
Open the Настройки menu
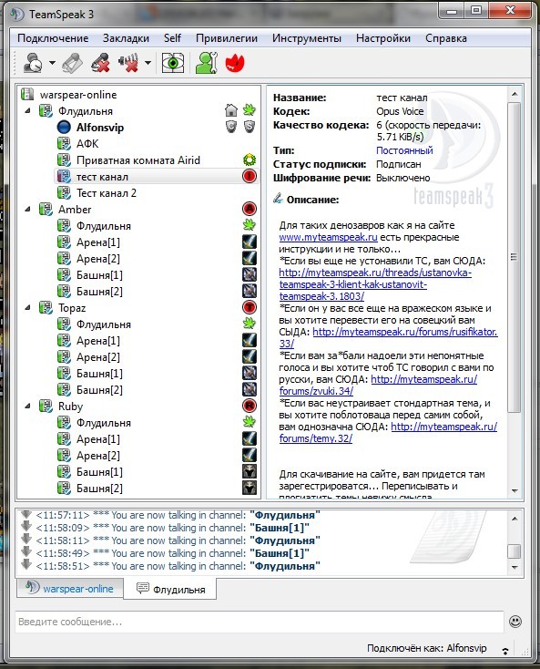pos(383,38)
